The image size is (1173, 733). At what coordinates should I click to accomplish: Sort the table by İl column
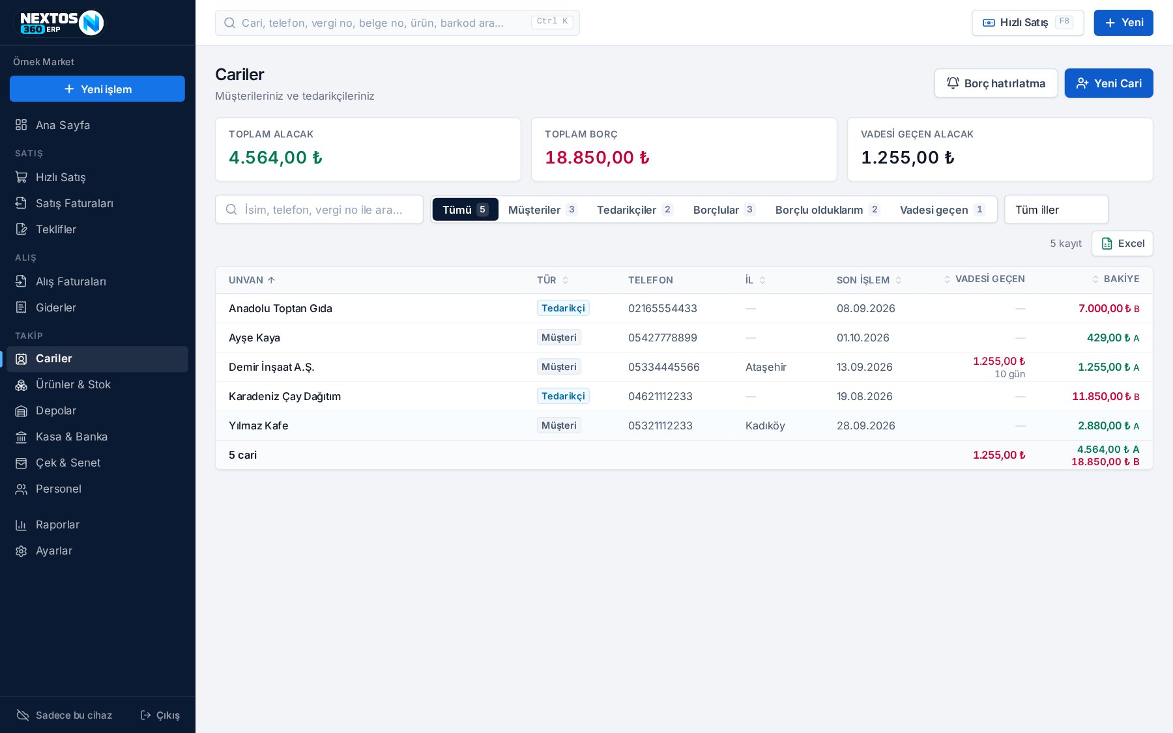coord(755,280)
